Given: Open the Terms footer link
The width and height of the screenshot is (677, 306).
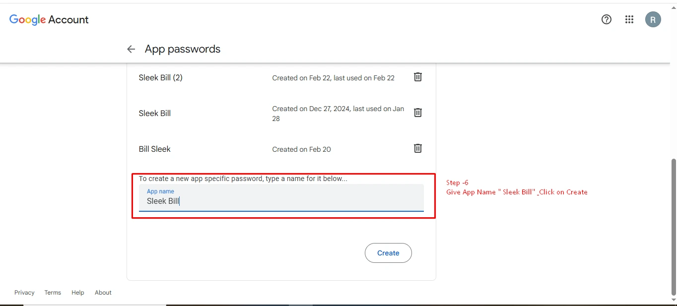Looking at the screenshot, I should (x=53, y=293).
